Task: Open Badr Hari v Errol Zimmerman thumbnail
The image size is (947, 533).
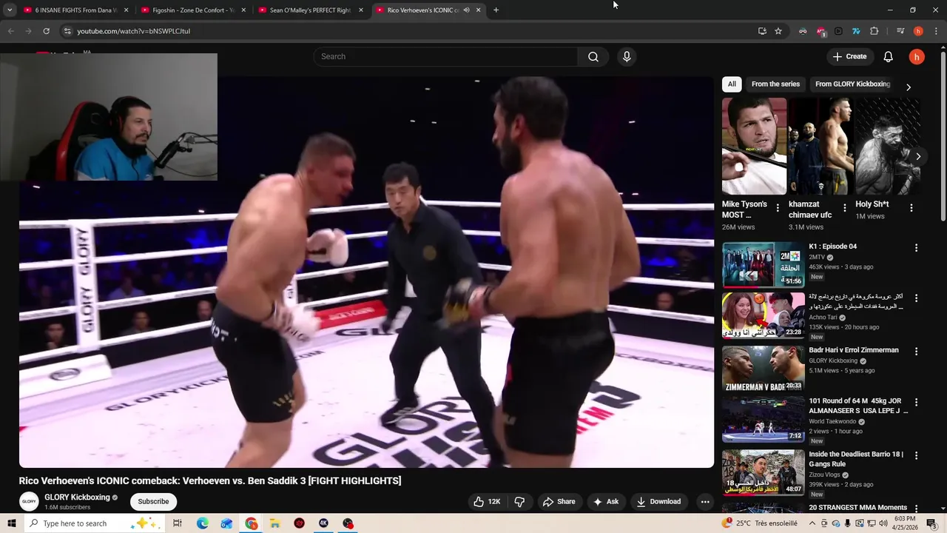Action: click(x=763, y=369)
